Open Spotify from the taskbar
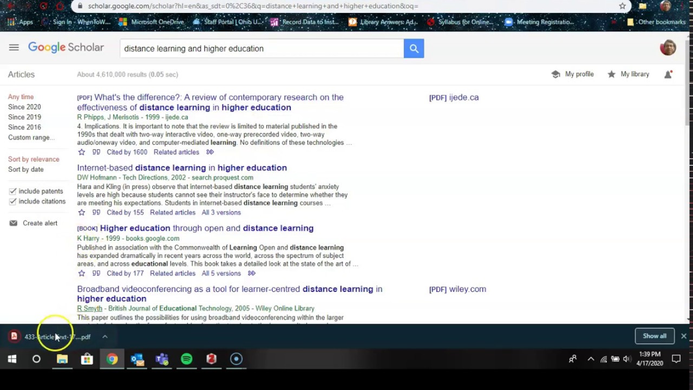 coord(187,359)
